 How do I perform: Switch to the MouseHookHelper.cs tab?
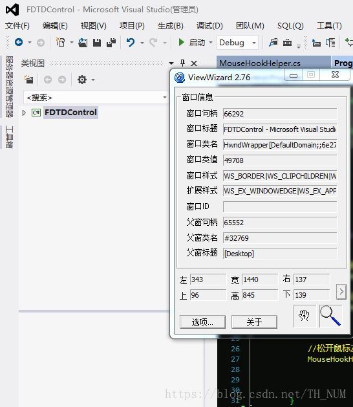pyautogui.click(x=260, y=63)
